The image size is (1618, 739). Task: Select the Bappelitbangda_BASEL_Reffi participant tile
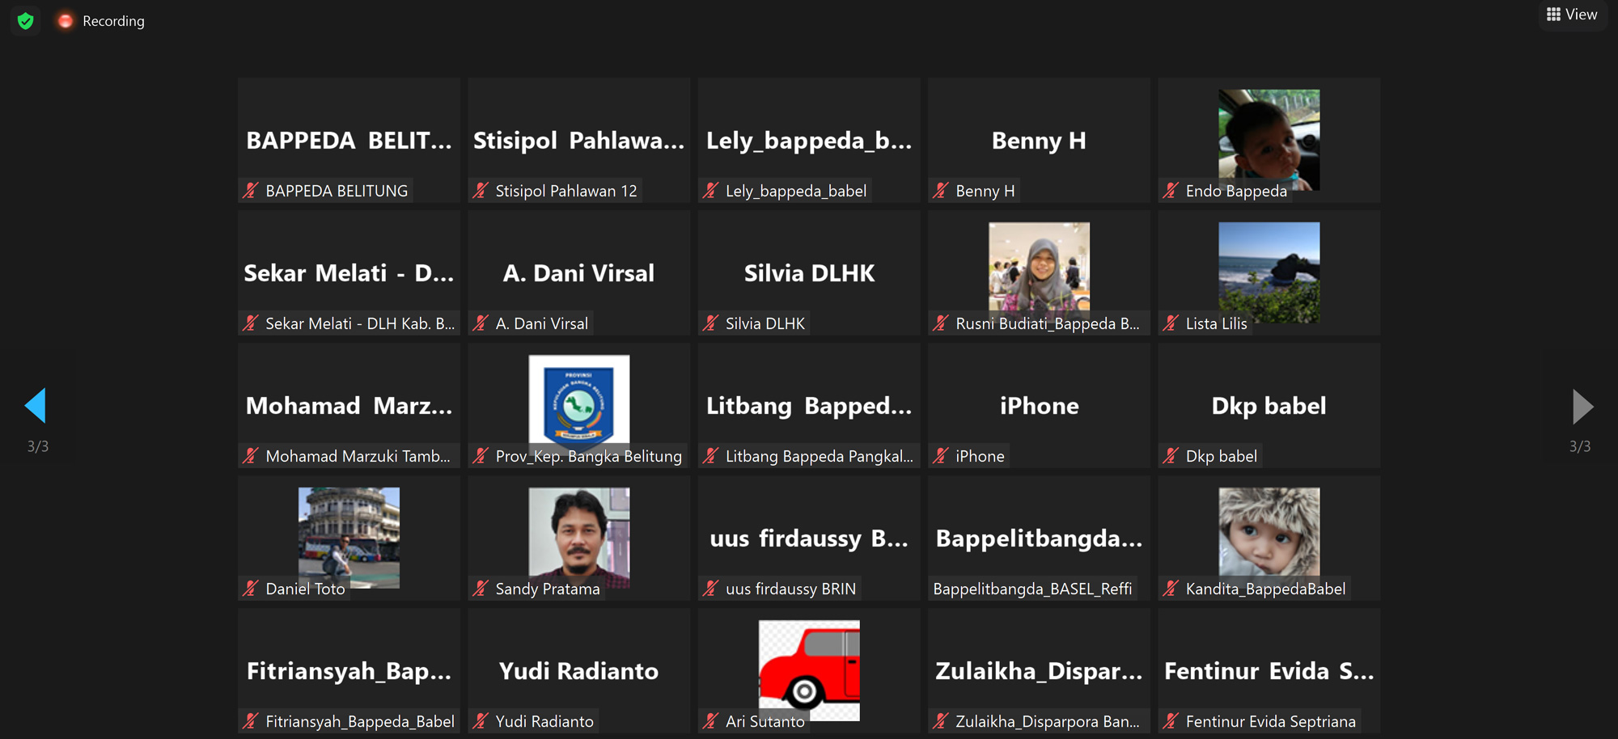[x=1039, y=538]
